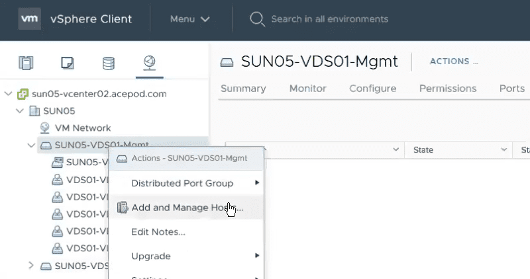Select sun05-vcenter02.acepod.com in the tree
Viewport: 530px width, 279px height.
(x=99, y=94)
